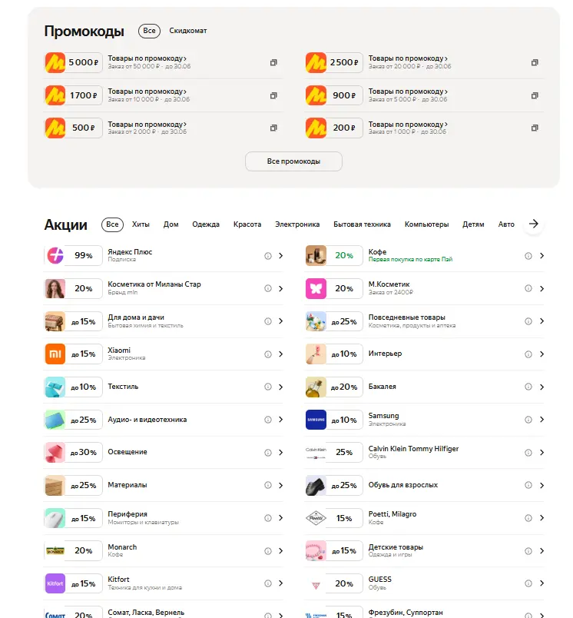Open Kitfort deal via chevron
573x618 pixels.
[x=281, y=583]
